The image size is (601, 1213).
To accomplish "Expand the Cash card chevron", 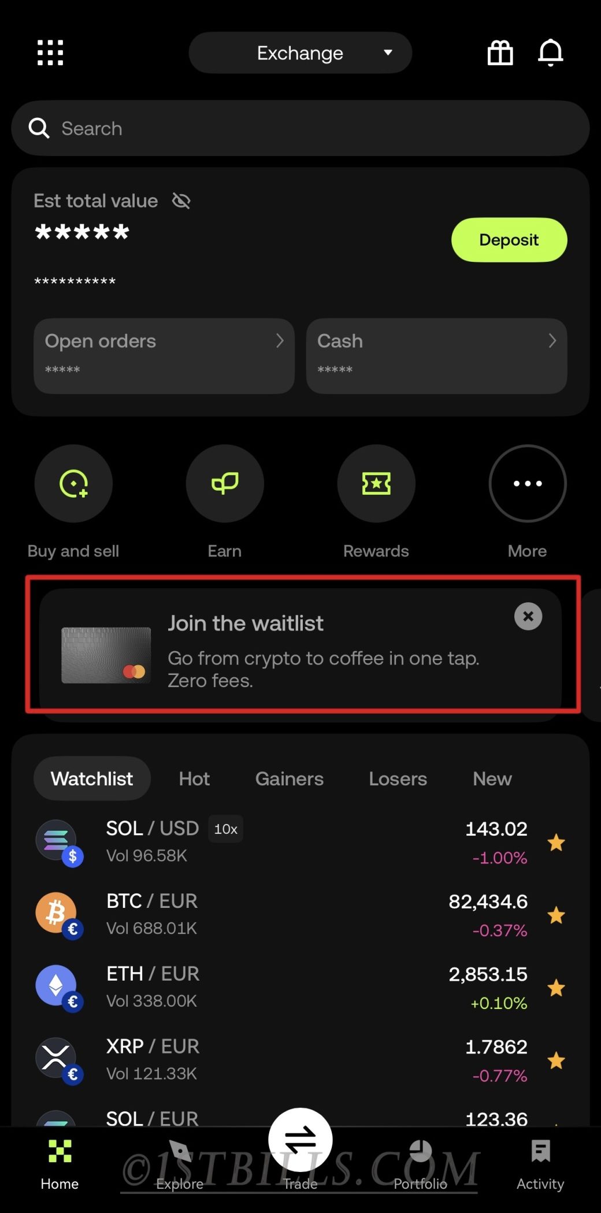I will pos(552,341).
